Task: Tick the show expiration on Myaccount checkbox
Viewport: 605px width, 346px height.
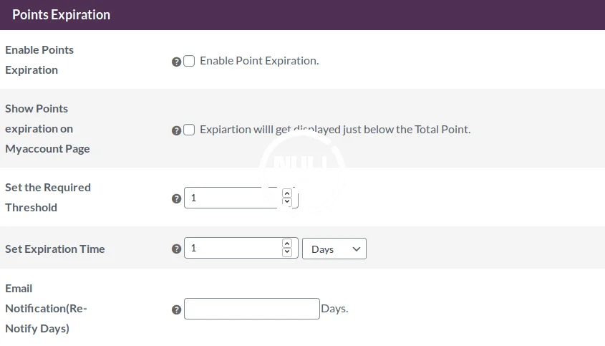Action: (x=189, y=130)
